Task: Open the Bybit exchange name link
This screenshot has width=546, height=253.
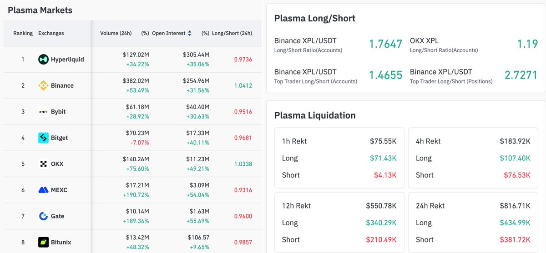Action: point(58,112)
